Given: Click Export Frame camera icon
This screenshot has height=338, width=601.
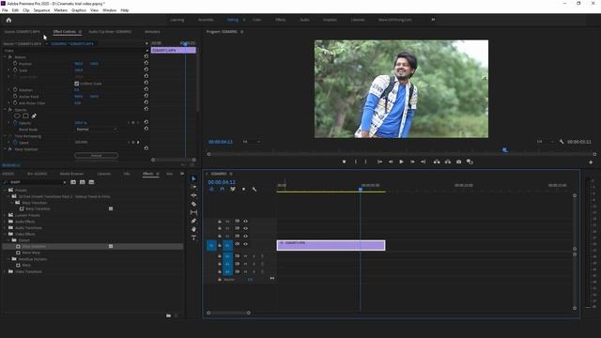Looking at the screenshot, I should pos(458,161).
